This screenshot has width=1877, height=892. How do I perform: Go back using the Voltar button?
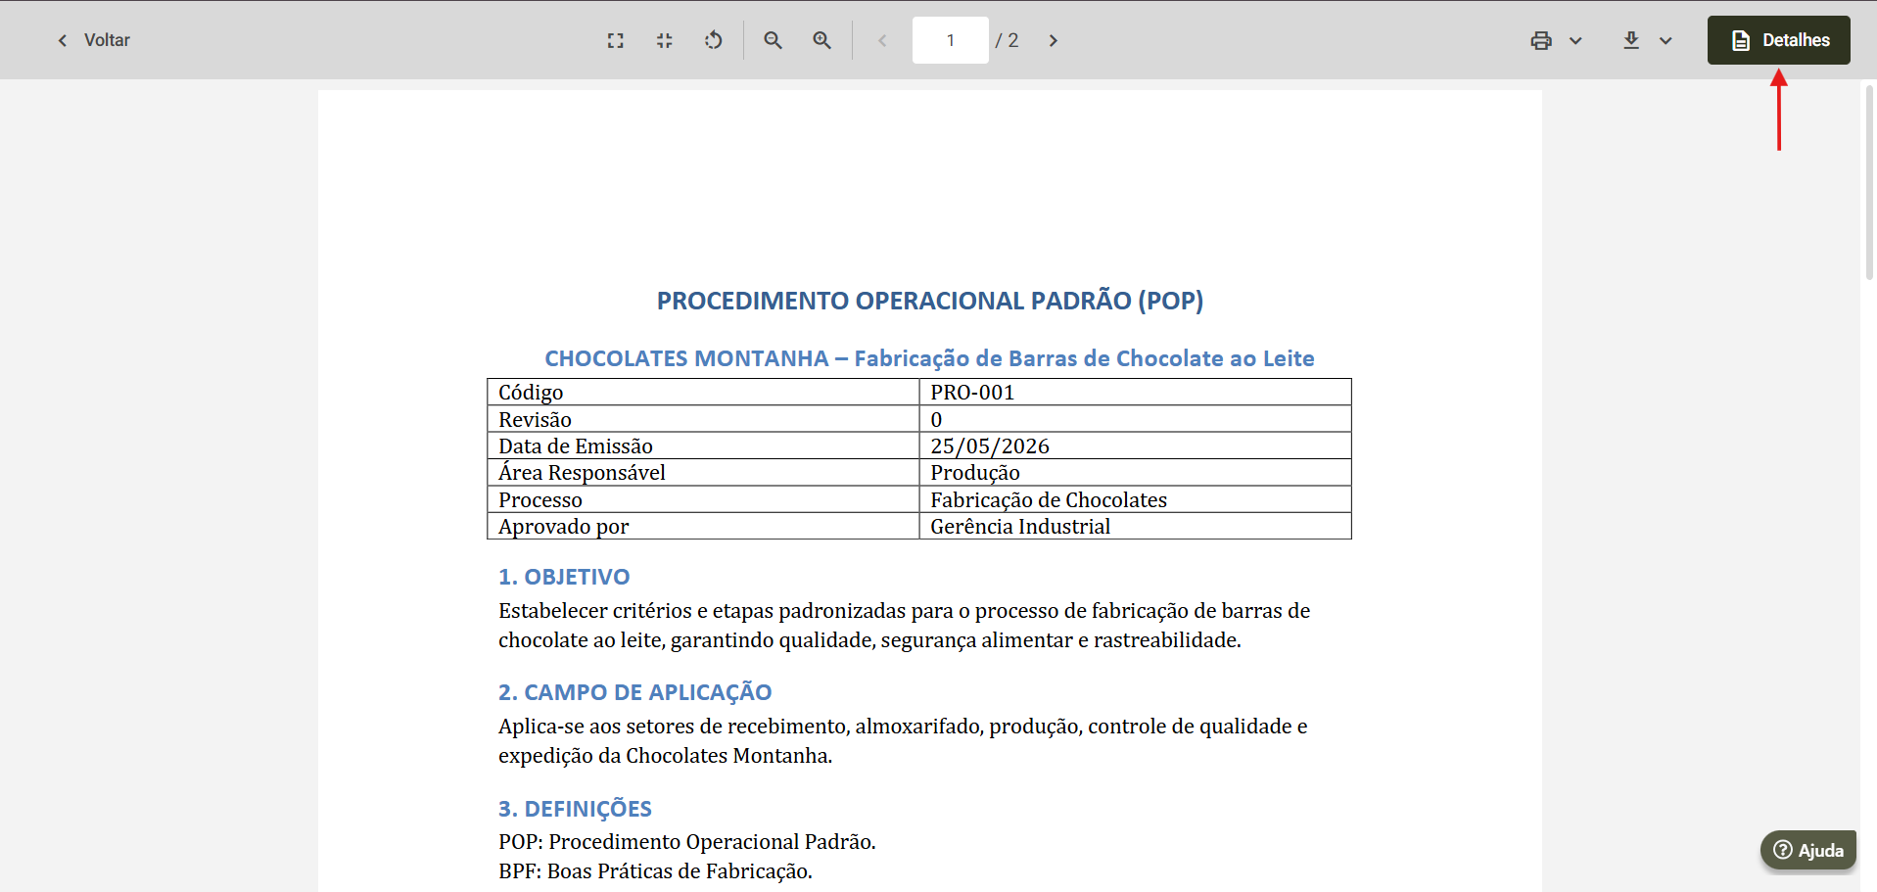pos(93,40)
